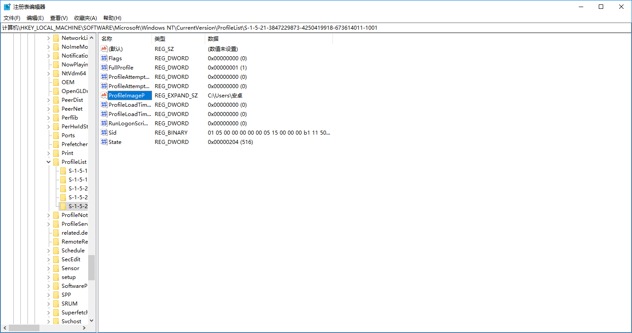Sort by the 类型 column header
632x333 pixels.
[x=179, y=39]
